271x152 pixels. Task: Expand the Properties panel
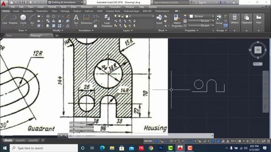pos(191,30)
